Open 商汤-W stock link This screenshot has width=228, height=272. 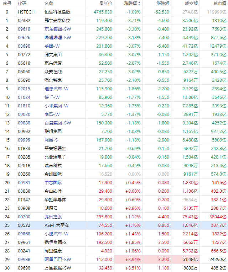tap(52, 114)
